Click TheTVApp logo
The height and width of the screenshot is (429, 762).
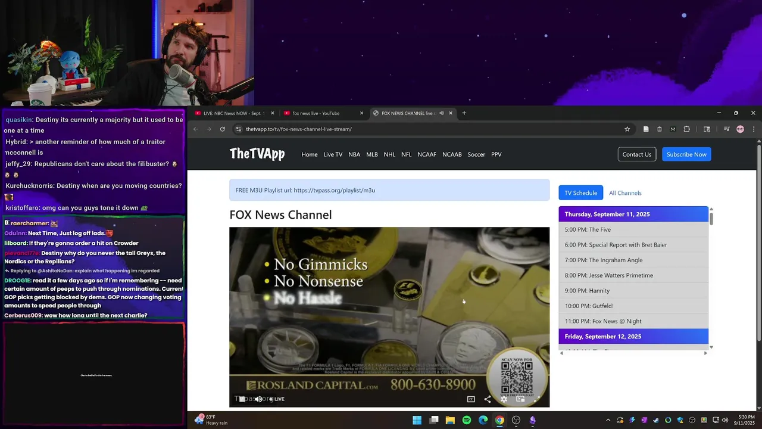pyautogui.click(x=257, y=154)
